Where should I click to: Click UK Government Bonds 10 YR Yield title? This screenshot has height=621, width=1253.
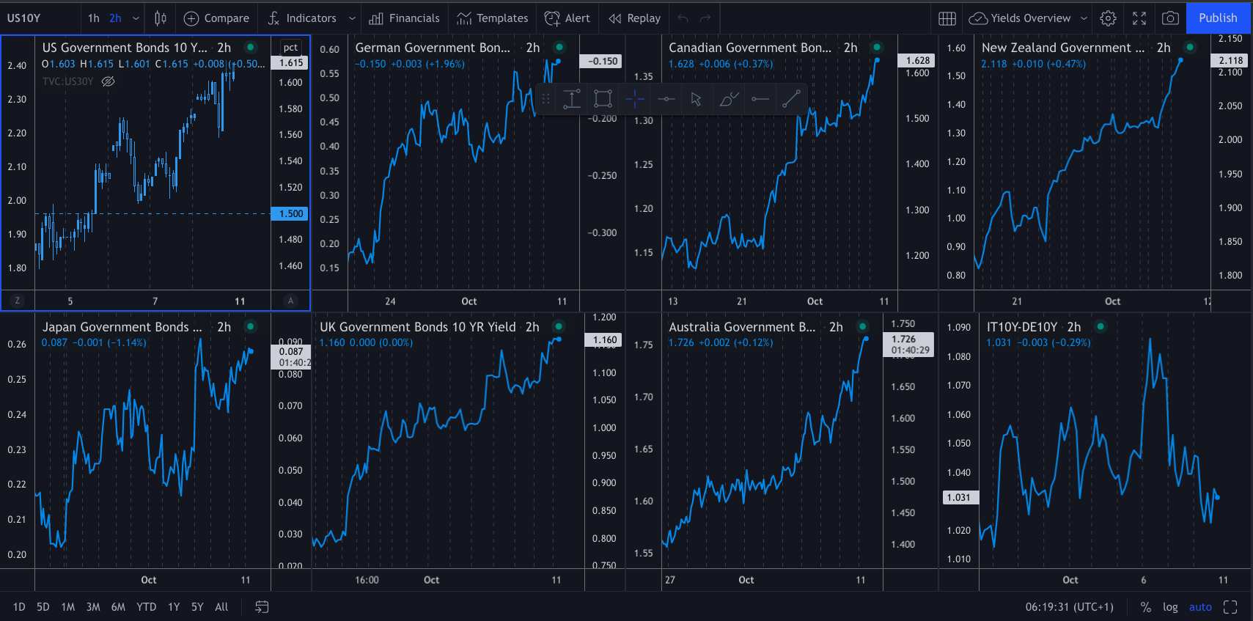tap(418, 327)
